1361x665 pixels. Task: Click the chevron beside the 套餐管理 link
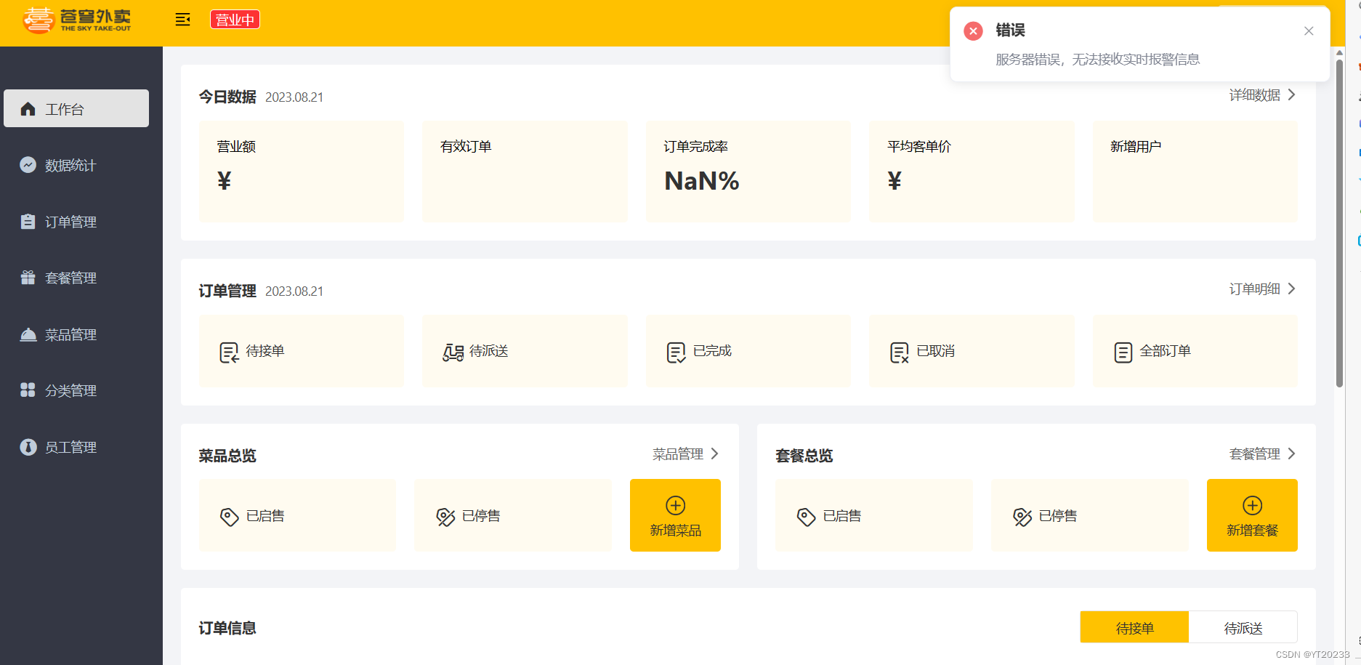click(x=1291, y=454)
